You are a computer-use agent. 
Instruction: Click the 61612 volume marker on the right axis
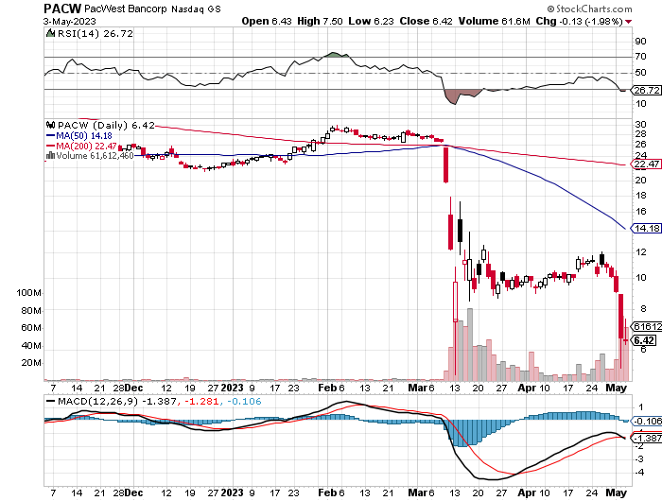[646, 326]
